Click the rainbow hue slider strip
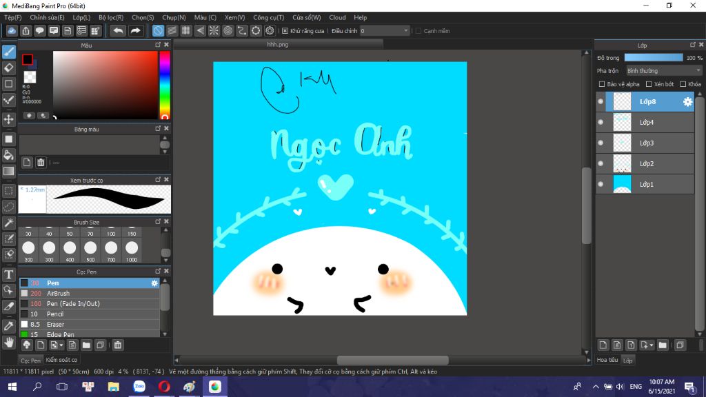The height and width of the screenshot is (397, 706). (164, 85)
